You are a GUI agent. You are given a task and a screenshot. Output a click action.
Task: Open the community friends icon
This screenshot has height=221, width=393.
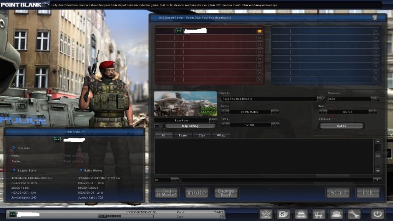[336, 214]
